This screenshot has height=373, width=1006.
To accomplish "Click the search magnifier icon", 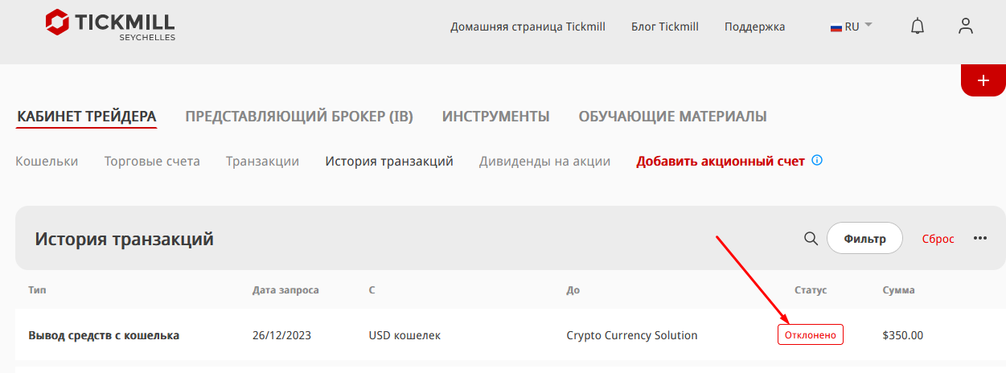I will click(811, 238).
